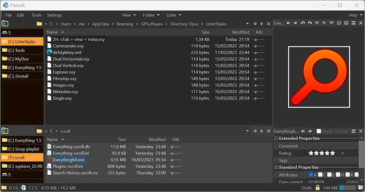365x192 pixels.
Task: Open the Tools menu
Action: [36, 15]
